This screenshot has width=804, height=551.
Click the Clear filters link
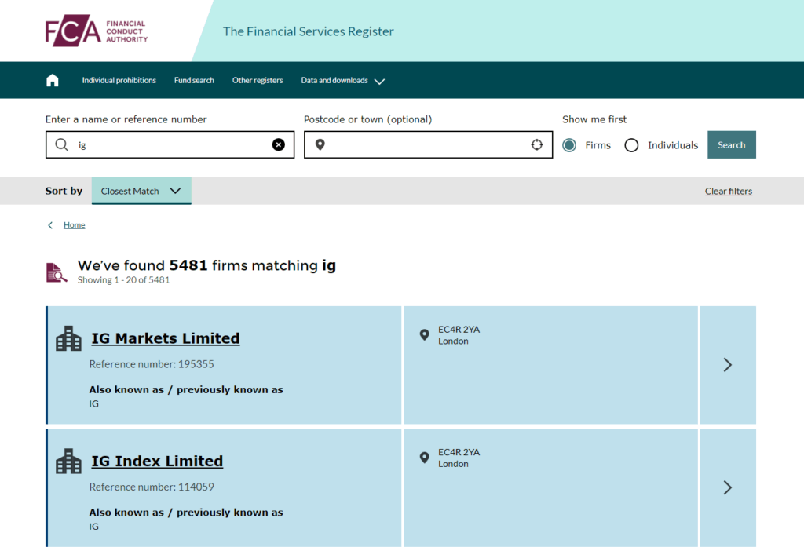729,192
